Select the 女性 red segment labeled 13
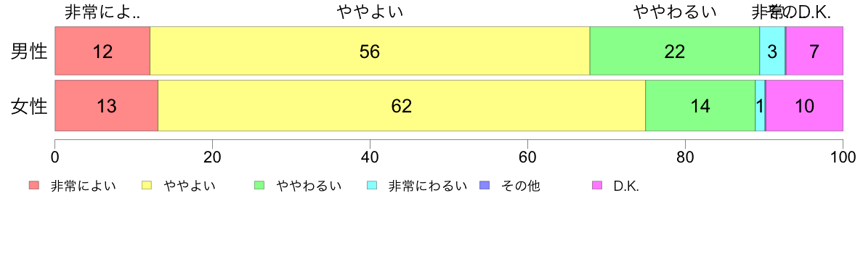Image resolution: width=863 pixels, height=267 pixels. pyautogui.click(x=107, y=105)
